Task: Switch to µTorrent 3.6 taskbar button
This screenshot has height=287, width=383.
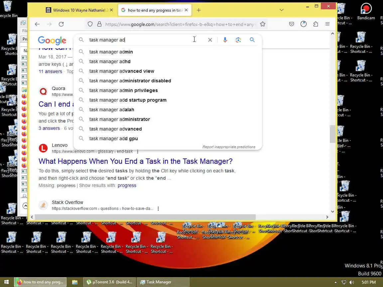Action: click(x=109, y=282)
